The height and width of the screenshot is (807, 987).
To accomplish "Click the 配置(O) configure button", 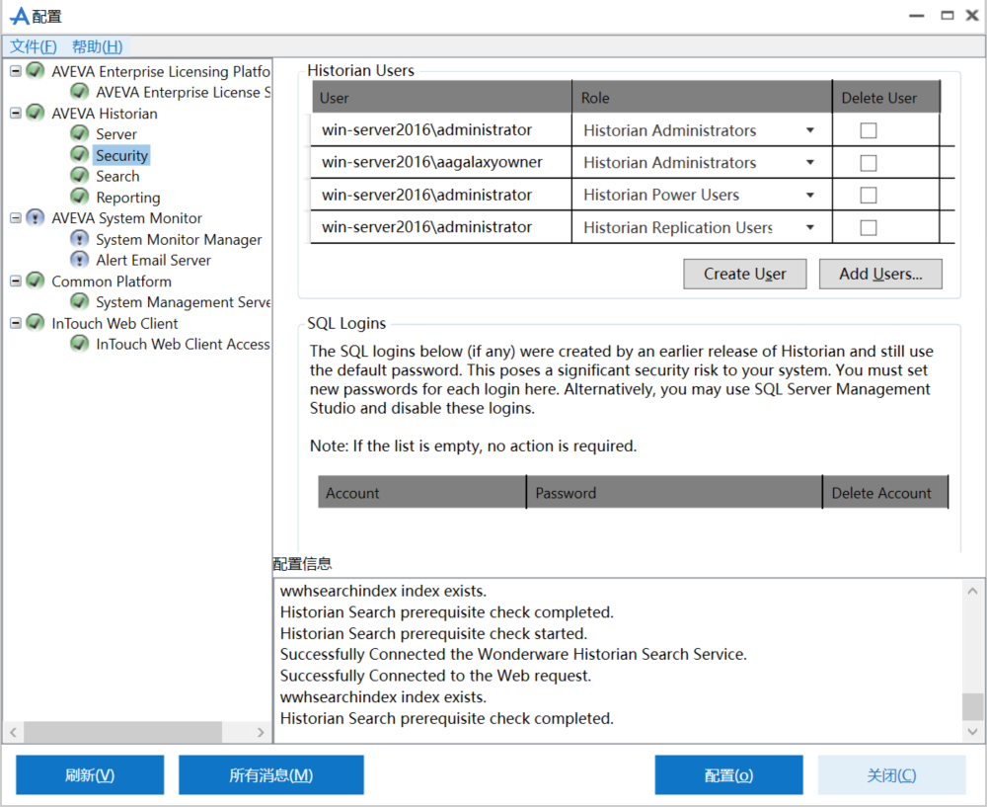I will pos(728,775).
